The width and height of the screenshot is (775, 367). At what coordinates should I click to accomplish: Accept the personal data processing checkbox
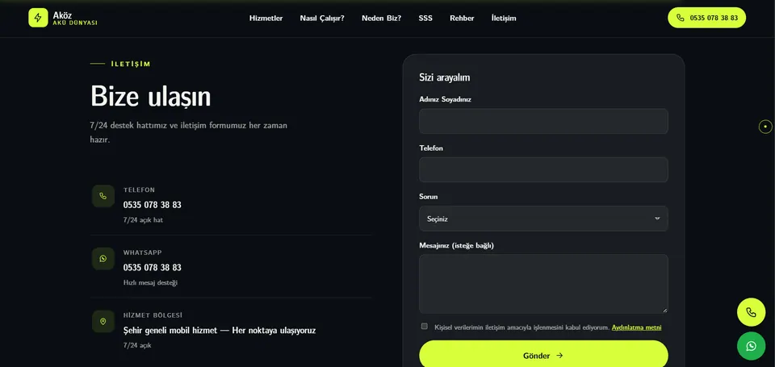click(424, 327)
